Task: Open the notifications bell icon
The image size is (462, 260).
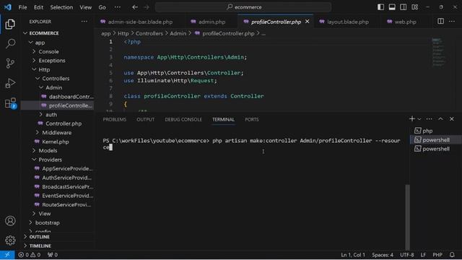Action: (x=452, y=255)
